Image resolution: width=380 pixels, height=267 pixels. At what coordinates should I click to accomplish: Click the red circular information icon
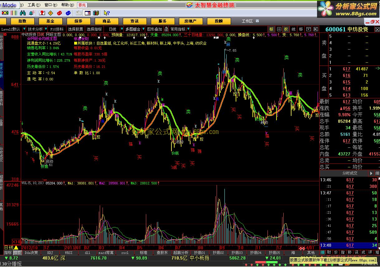60,13
